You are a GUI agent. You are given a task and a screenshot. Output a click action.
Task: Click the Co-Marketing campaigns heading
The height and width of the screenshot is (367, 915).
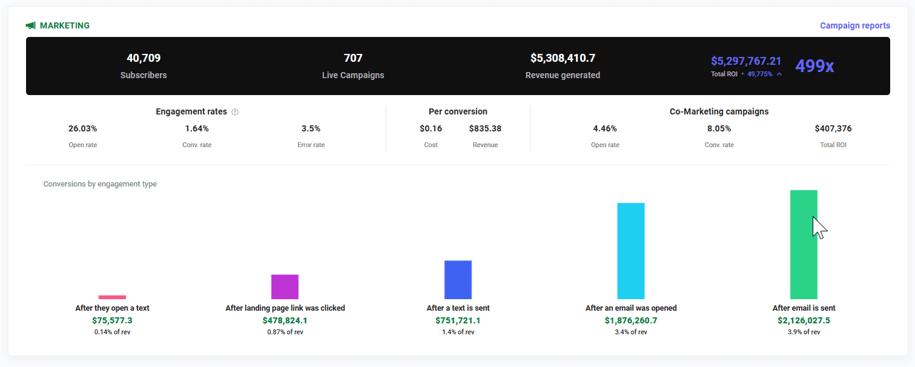[x=719, y=111]
